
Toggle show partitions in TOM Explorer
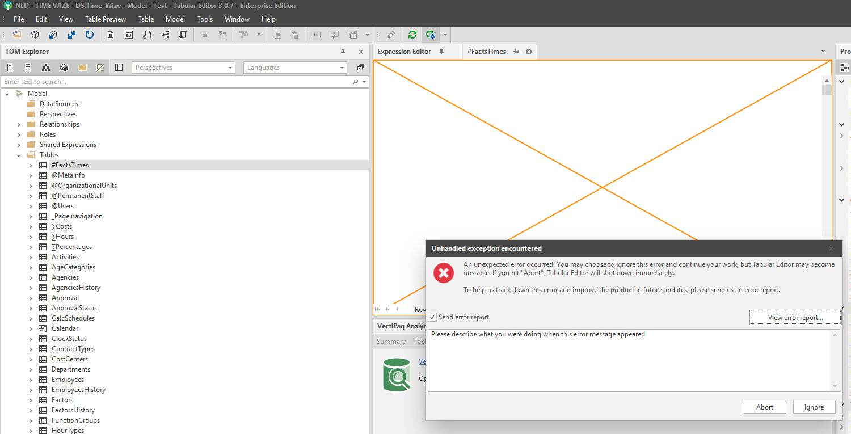64,68
